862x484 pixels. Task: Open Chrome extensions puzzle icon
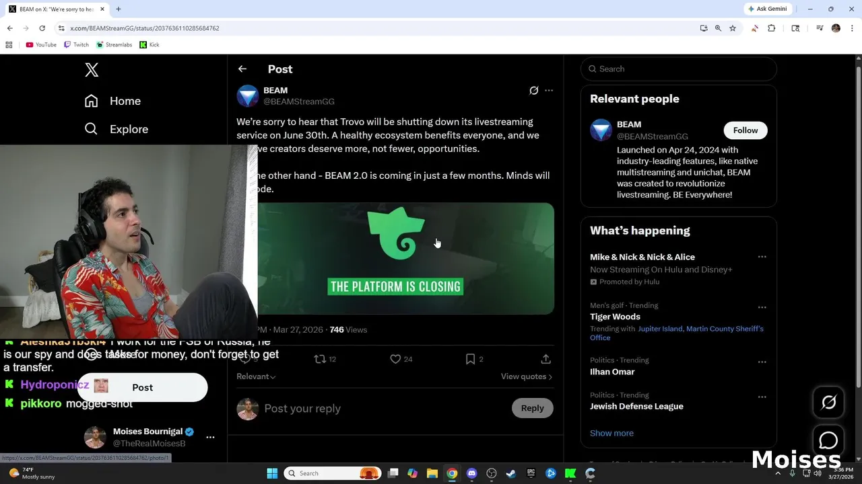[772, 28]
